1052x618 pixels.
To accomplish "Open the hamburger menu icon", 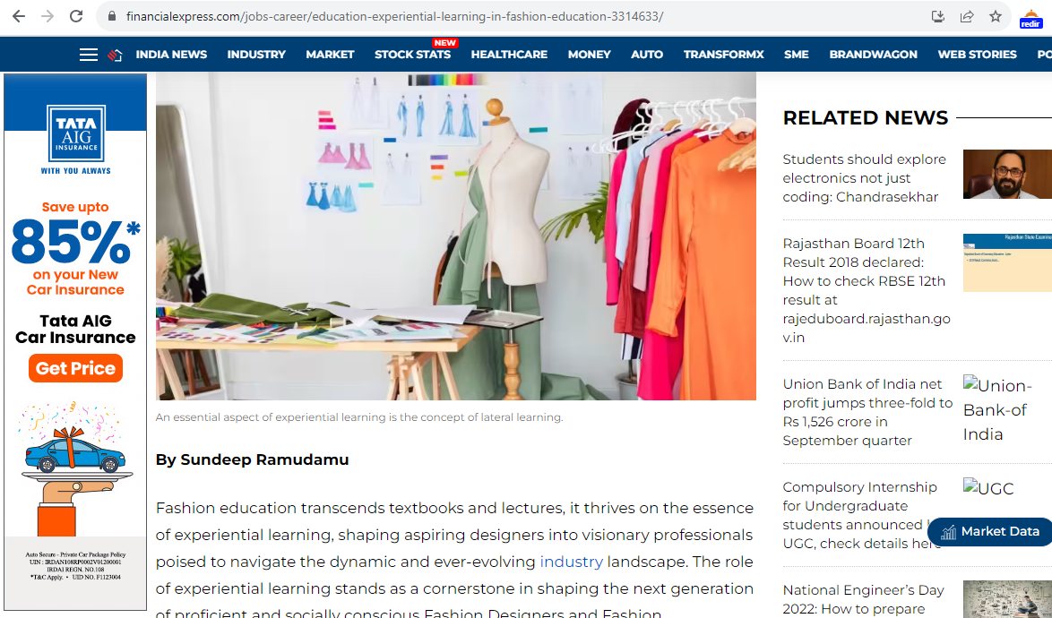I will [89, 55].
